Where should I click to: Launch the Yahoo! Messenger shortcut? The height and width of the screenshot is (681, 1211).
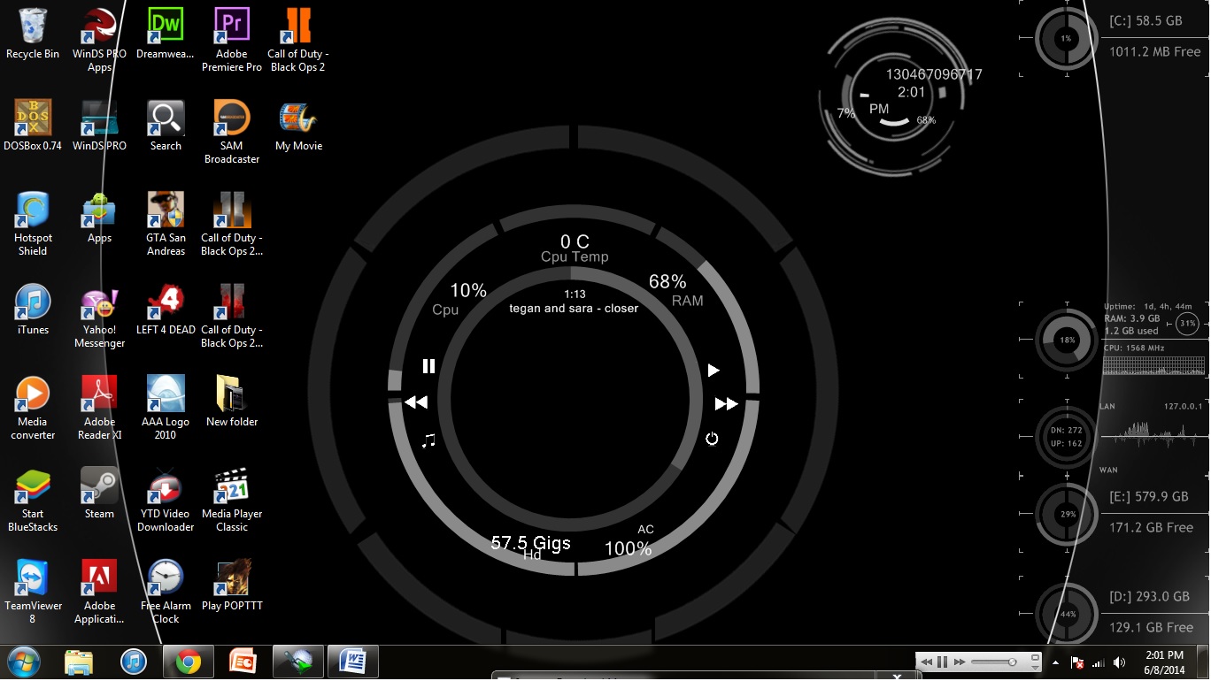99,317
